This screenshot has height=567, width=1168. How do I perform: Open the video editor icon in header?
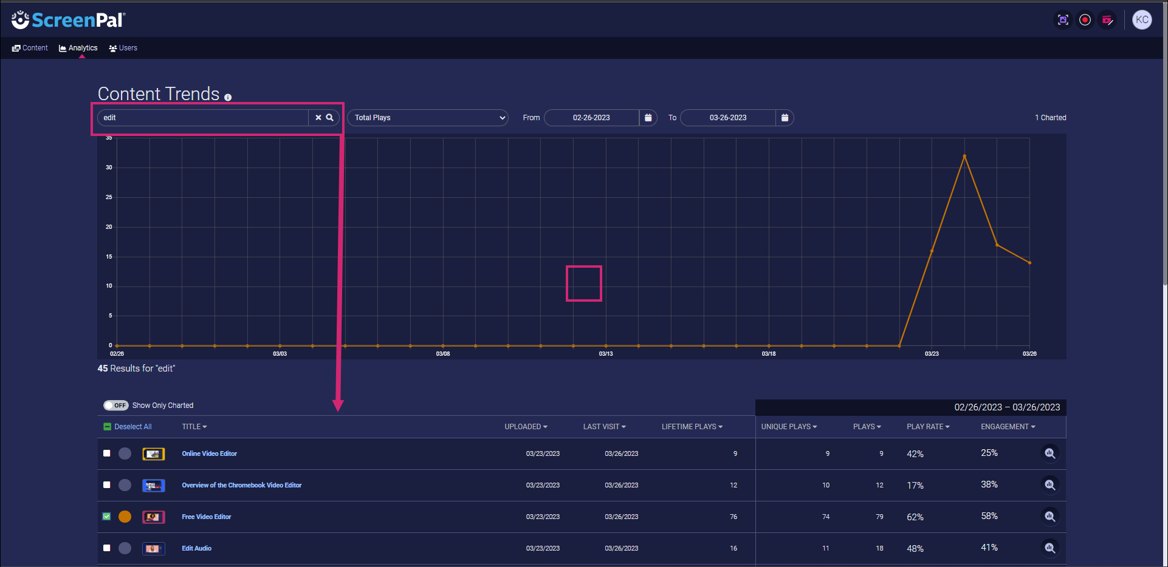click(x=1107, y=20)
